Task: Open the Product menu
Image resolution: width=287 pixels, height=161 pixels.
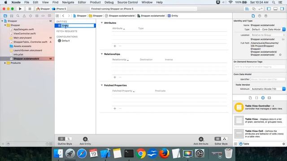Action: coord(95,2)
